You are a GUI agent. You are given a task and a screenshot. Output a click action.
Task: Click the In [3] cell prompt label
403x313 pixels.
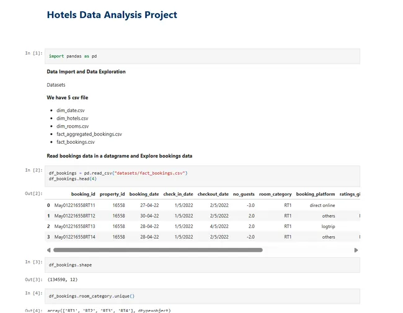33,262
